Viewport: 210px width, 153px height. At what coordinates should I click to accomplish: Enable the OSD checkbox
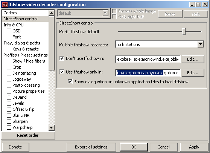tap(9, 31)
